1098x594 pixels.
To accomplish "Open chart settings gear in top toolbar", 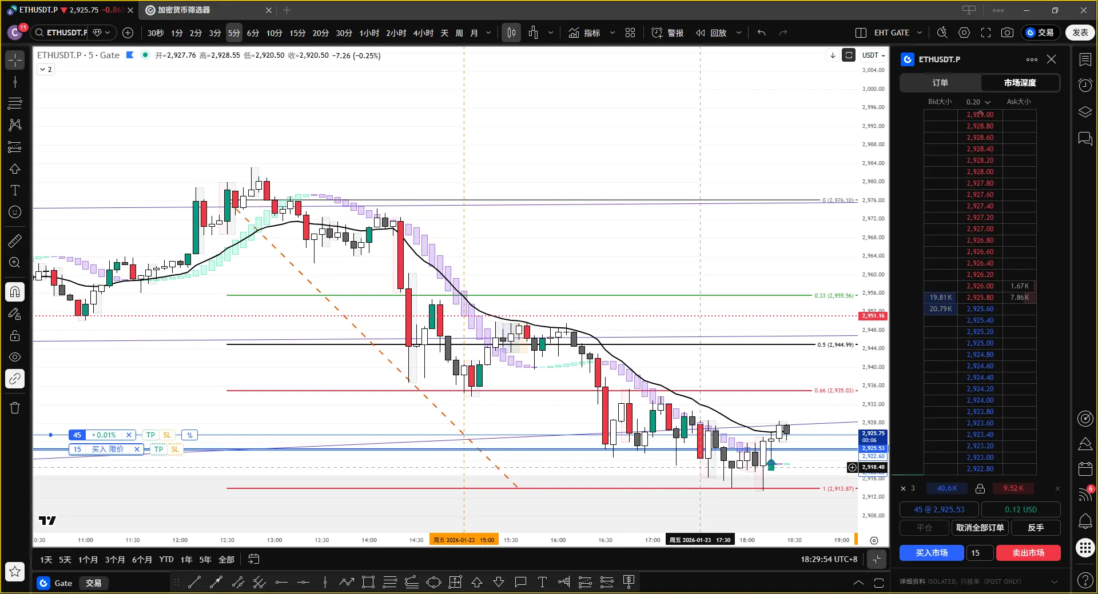I will (x=964, y=33).
